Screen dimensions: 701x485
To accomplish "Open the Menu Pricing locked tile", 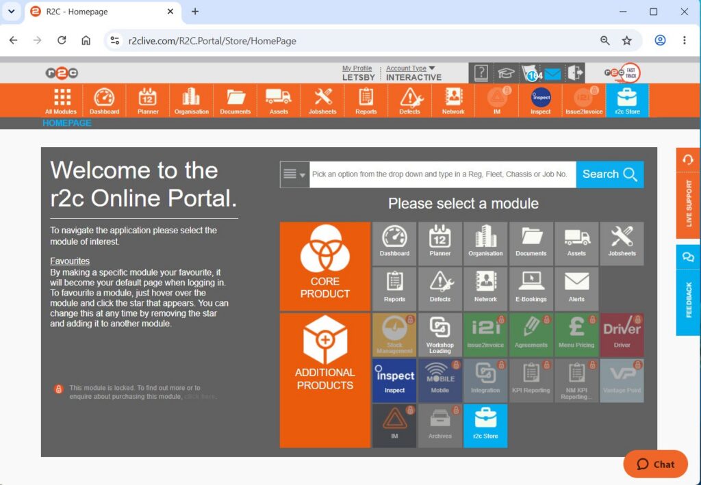I will click(x=576, y=335).
